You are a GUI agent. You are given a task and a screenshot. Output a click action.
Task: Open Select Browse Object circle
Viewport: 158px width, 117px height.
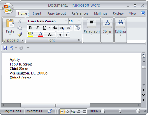(144, 95)
